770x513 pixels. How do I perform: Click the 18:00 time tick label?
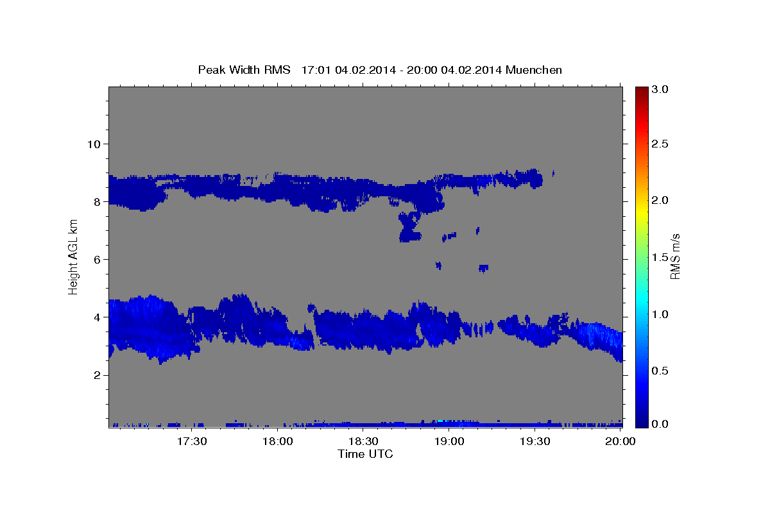pos(278,441)
